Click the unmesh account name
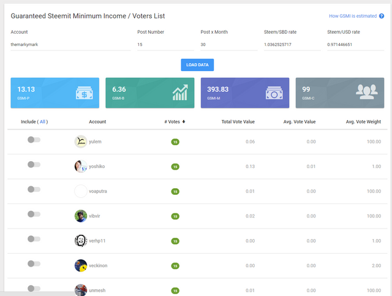Image resolution: width=392 pixels, height=296 pixels. coord(97,290)
